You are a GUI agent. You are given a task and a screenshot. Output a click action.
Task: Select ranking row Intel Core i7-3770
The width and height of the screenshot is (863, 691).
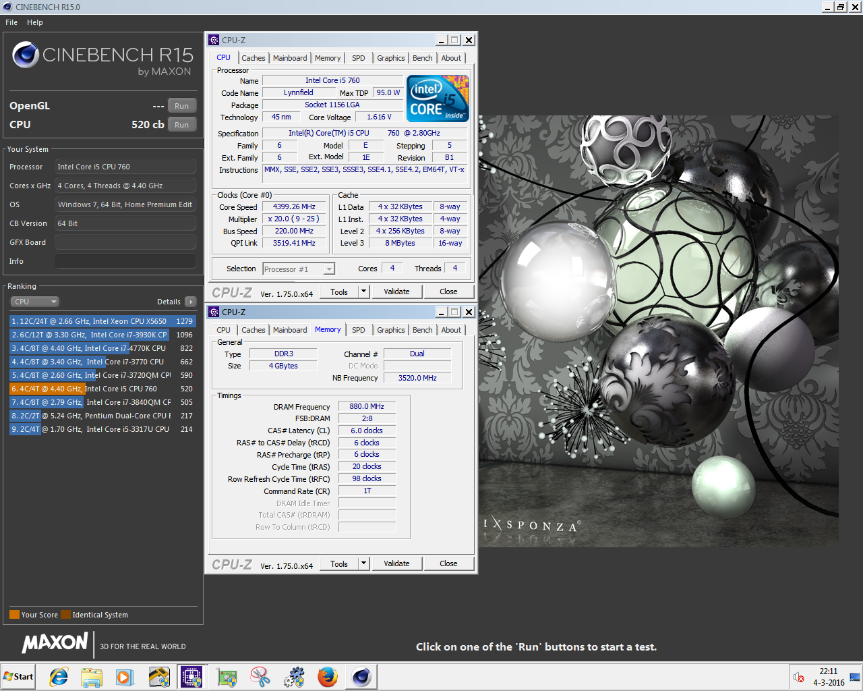102,362
